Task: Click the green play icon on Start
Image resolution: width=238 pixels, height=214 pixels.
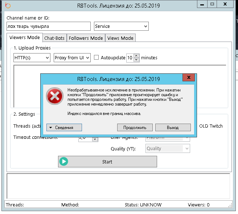Action: (64, 162)
